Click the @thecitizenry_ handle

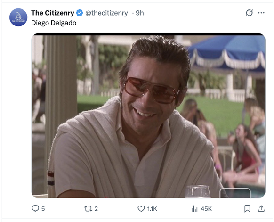coord(108,13)
